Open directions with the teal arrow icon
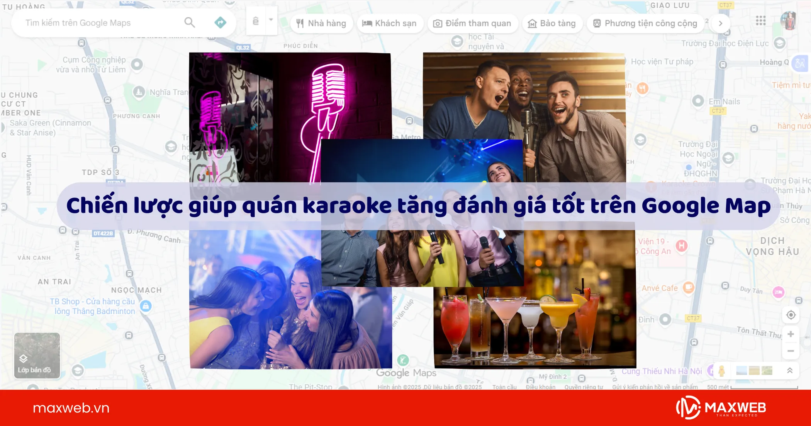This screenshot has width=811, height=426. [220, 23]
